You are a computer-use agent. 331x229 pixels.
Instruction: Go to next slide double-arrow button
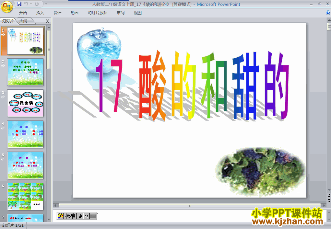click(x=329, y=200)
